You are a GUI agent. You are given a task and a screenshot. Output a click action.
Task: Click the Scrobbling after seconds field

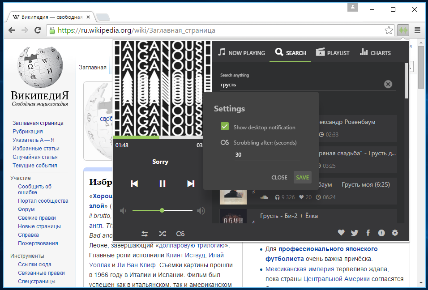[267, 155]
